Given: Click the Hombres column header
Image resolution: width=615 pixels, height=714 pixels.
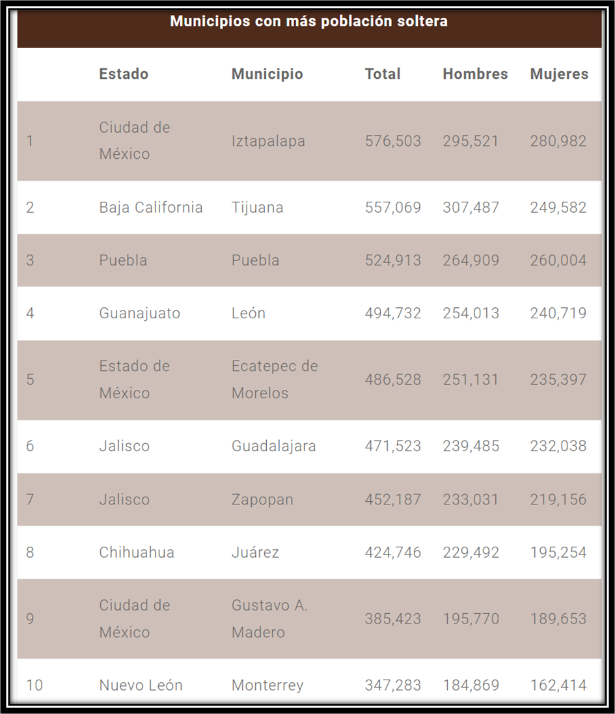Looking at the screenshot, I should pyautogui.click(x=475, y=74).
